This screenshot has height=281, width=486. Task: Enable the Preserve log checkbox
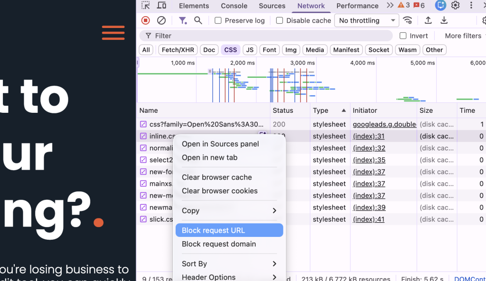point(217,20)
